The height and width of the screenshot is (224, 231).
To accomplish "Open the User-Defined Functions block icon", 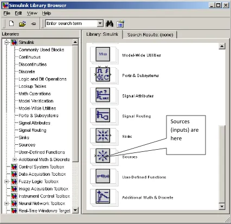I will pos(103,176).
